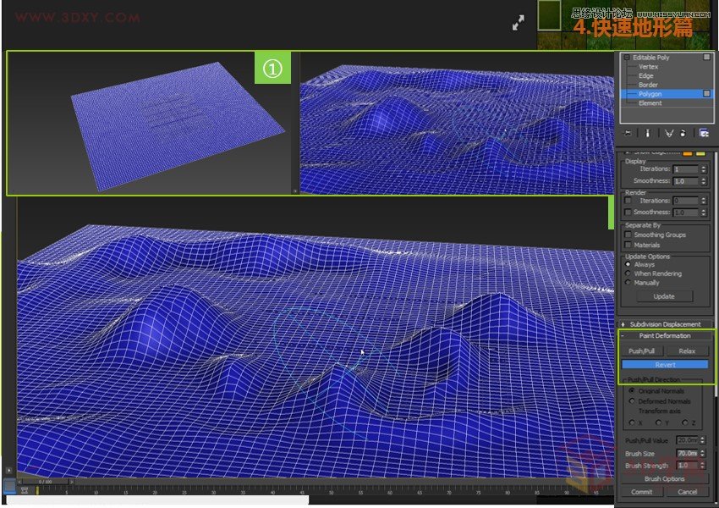Check Smoothing Groups under Separate By
The width and height of the screenshot is (719, 508).
(627, 235)
